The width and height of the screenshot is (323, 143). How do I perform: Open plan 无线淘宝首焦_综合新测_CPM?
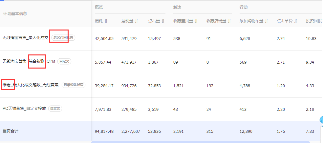[29, 61]
